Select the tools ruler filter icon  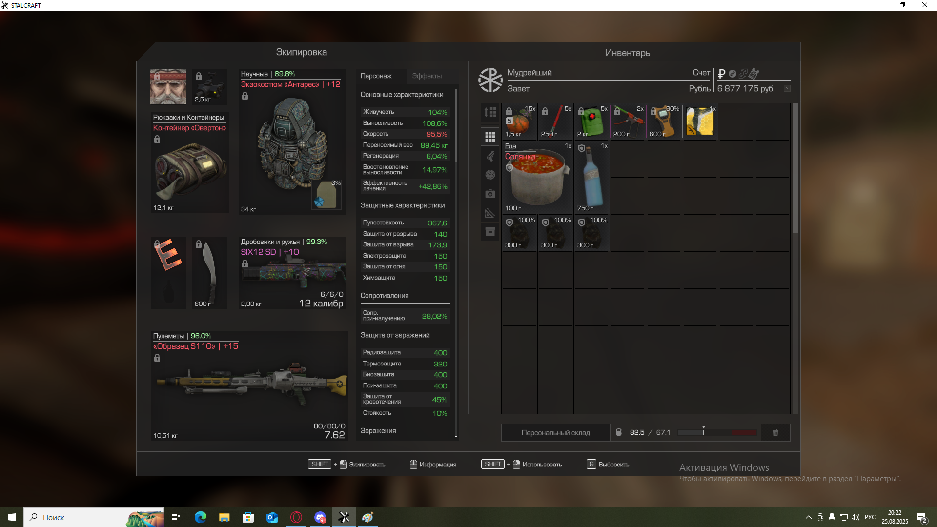(x=490, y=213)
